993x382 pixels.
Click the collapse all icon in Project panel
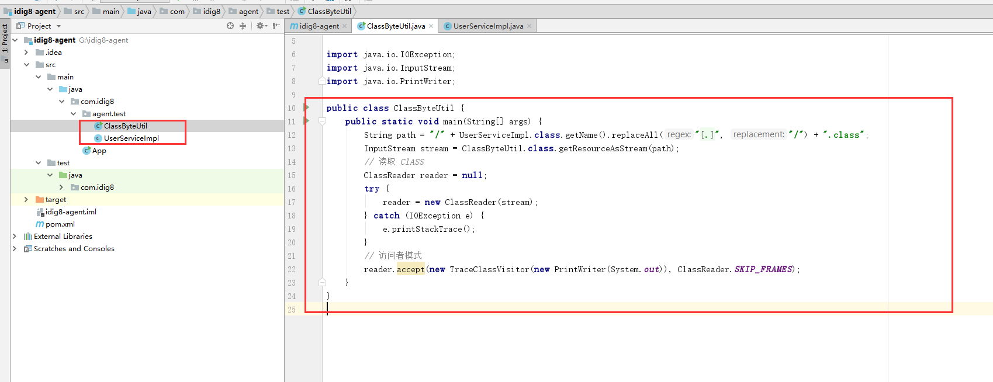(x=243, y=26)
